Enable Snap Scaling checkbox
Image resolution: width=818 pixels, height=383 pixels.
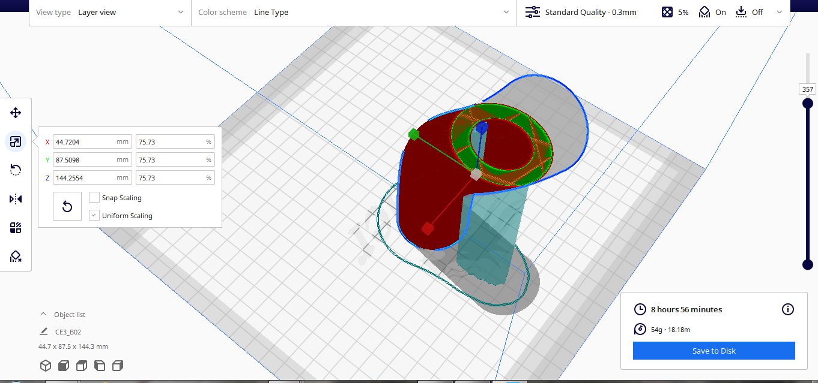point(94,197)
